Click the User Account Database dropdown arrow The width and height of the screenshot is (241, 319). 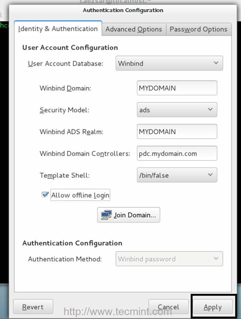click(216, 63)
